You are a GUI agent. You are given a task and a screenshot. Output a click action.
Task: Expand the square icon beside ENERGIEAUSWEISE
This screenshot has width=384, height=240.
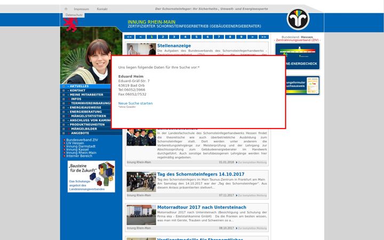point(63,108)
